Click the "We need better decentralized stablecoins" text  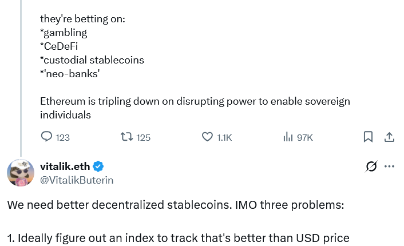pos(176,205)
